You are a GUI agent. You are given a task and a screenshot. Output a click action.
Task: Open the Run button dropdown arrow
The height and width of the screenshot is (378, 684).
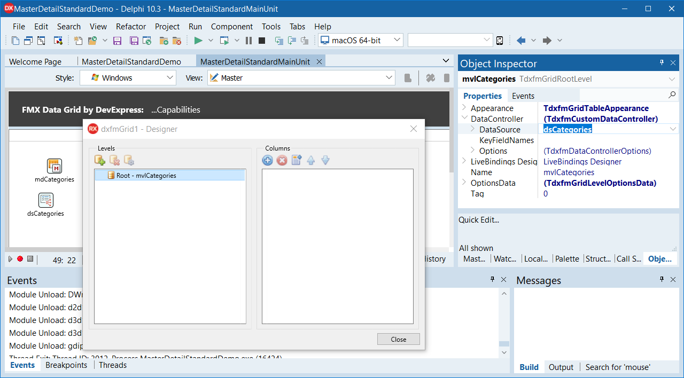coord(211,41)
